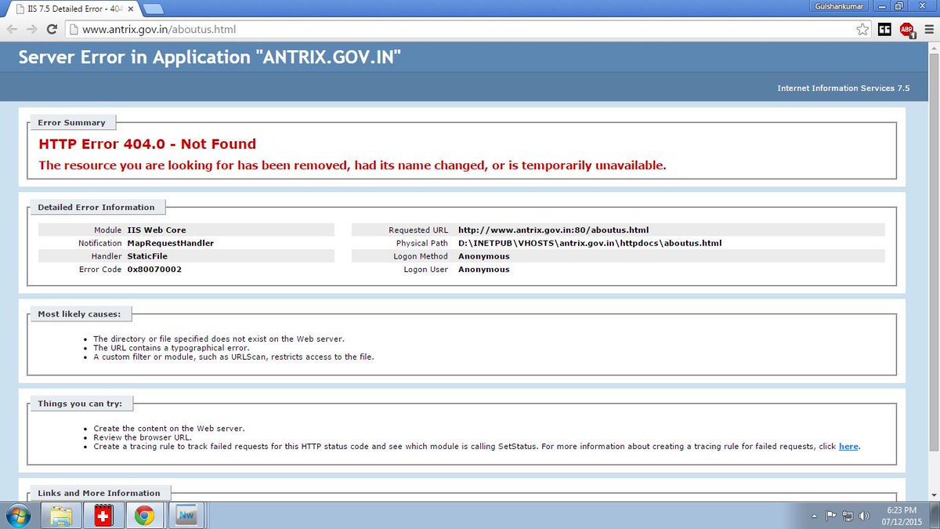Image resolution: width=940 pixels, height=529 pixels.
Task: Click the bullet mentioning URLScan custom filter
Action: pyautogui.click(x=233, y=357)
